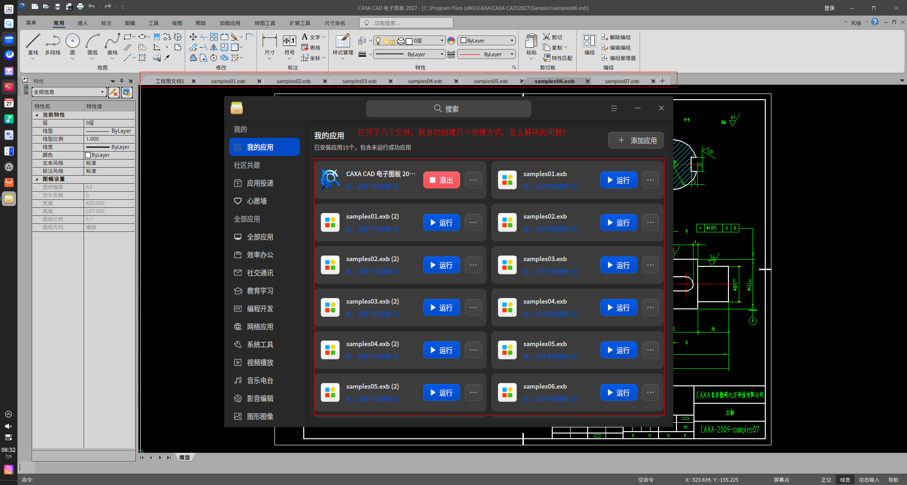This screenshot has width=907, height=485.
Task: Switch to the samples03.exb document tab
Action: click(359, 81)
